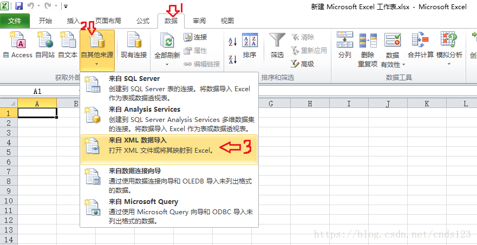Open the 模拟分析 what-if analysis menu
The width and height of the screenshot is (477, 245).
point(449,49)
